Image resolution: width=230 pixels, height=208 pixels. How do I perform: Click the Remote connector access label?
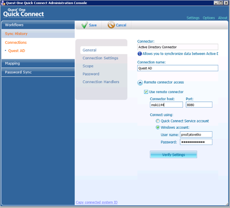164,82
